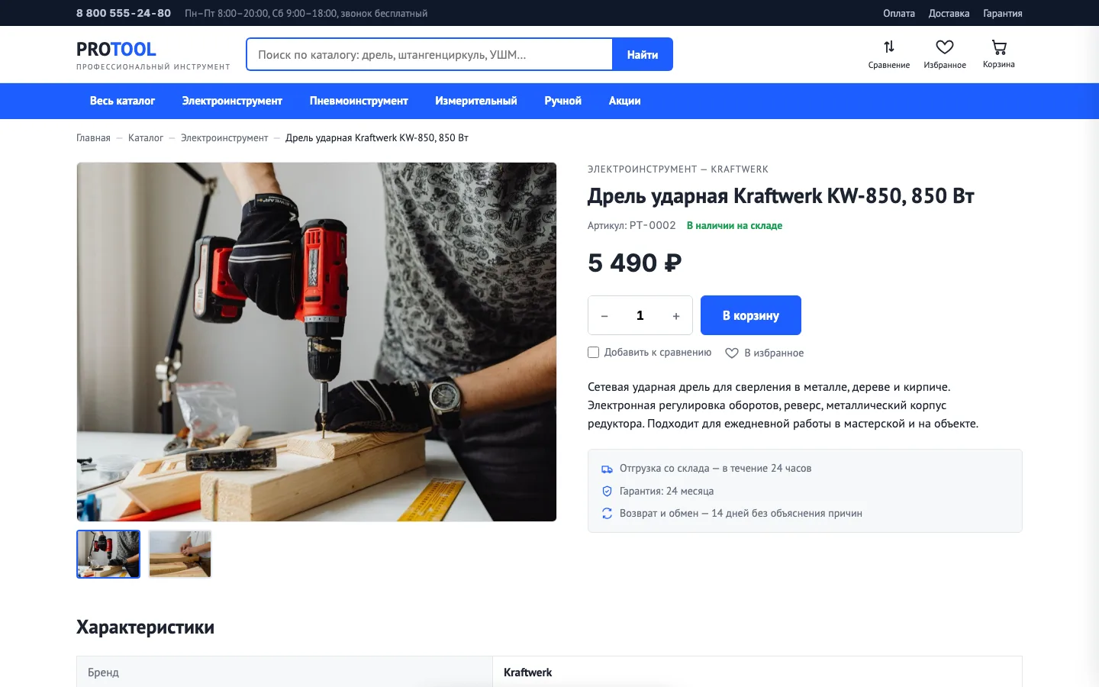1099x687 pixels.
Task: Increase quantity with the plus button
Action: (x=676, y=315)
